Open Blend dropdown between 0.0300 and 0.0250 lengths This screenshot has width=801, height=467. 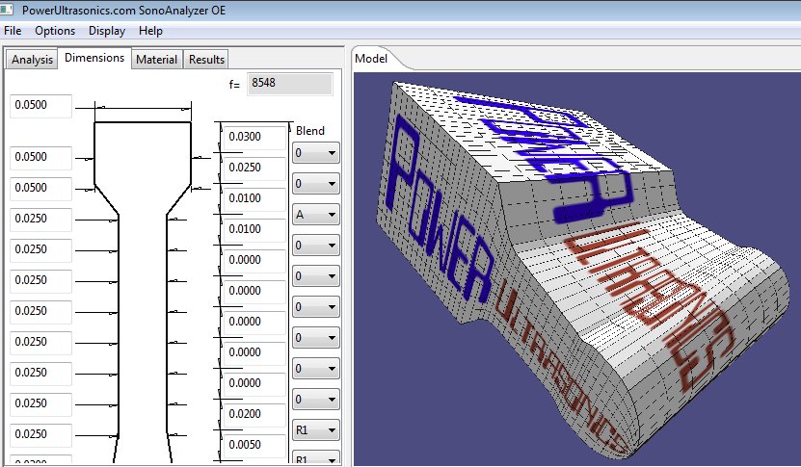point(316,153)
